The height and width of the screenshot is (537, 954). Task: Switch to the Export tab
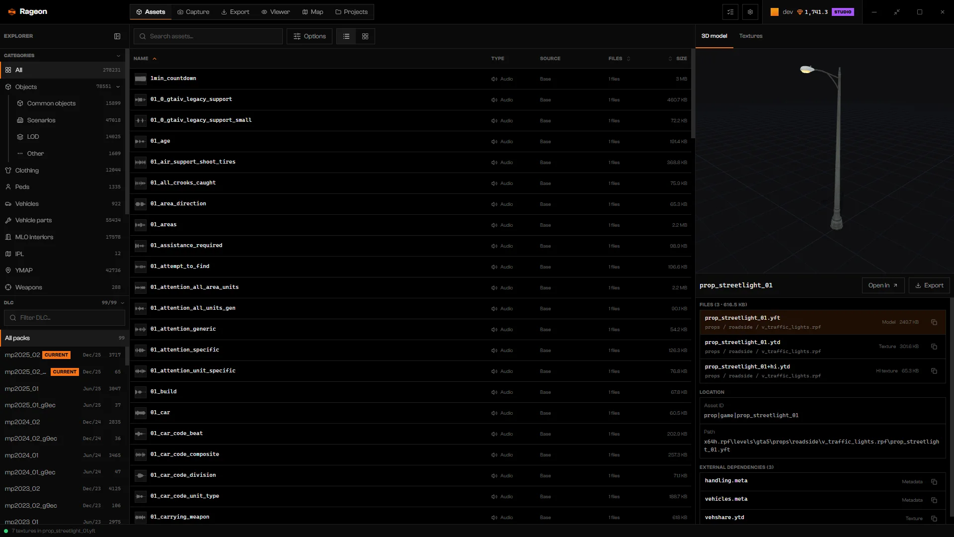click(x=235, y=12)
